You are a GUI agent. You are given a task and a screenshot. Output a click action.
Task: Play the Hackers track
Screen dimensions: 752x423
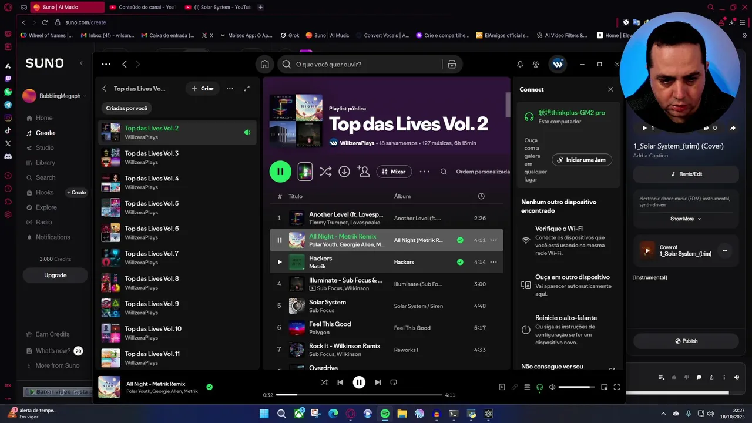pos(279,262)
